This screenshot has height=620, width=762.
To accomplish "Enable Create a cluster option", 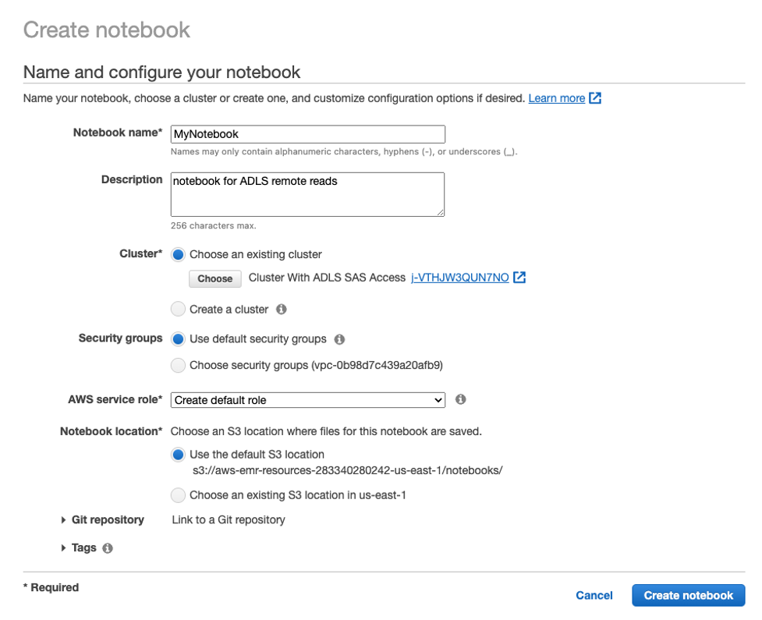I will pyautogui.click(x=178, y=309).
